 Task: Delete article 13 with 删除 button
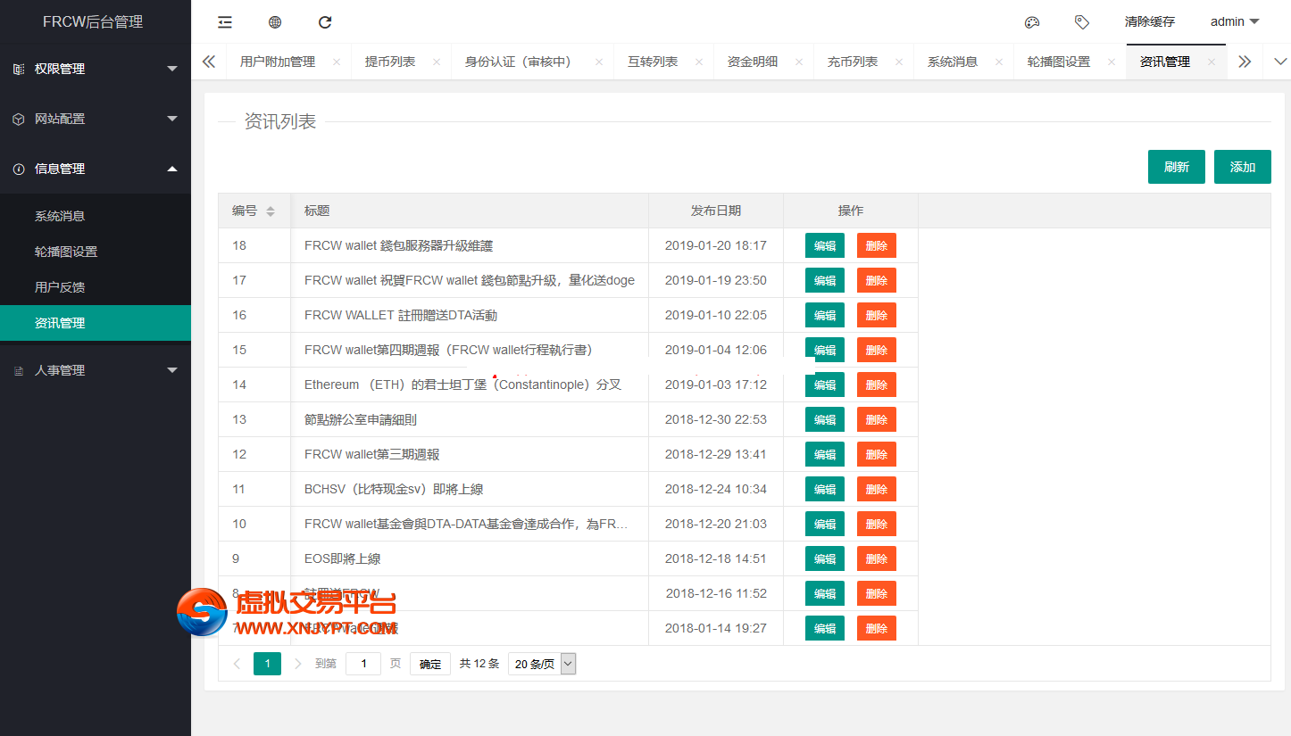[877, 419]
